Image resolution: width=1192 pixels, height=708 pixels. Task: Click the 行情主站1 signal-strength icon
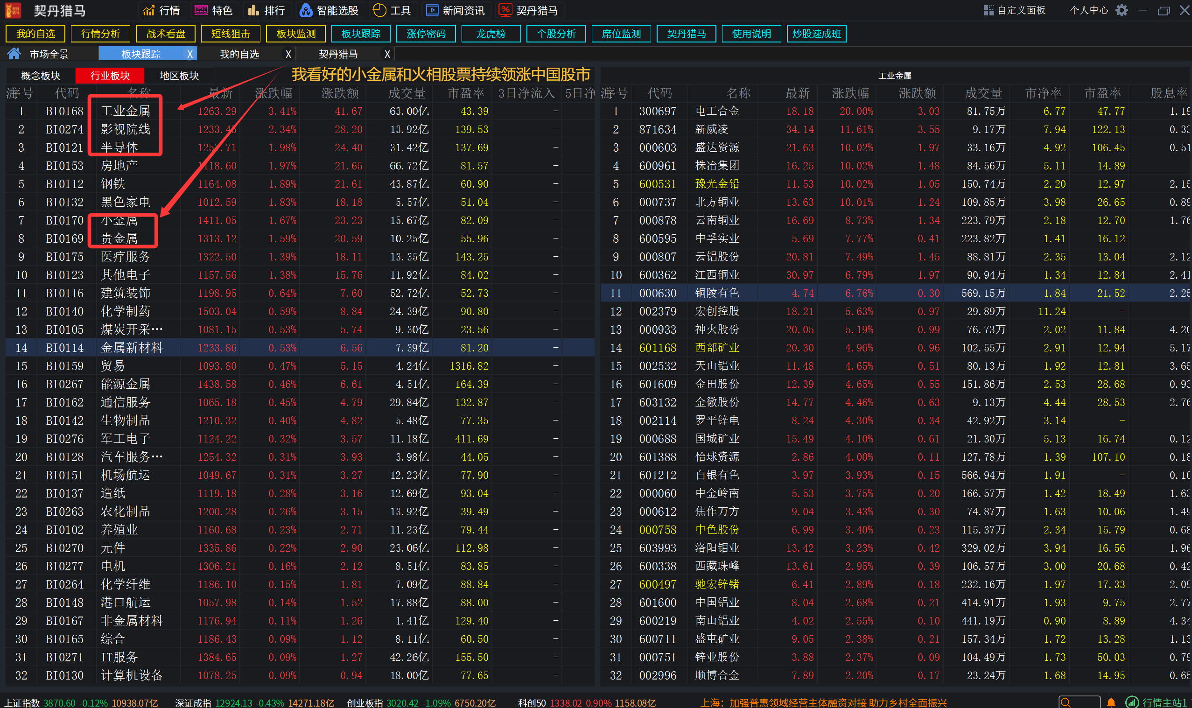coord(1131,702)
